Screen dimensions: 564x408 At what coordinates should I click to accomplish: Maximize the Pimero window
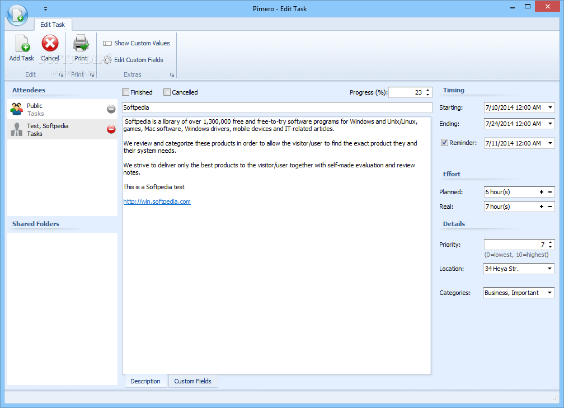tap(527, 7)
